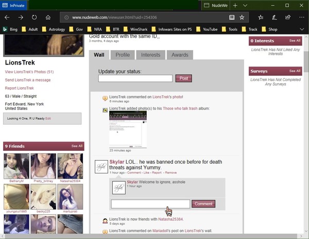Click the browser Back arrow
The height and width of the screenshot is (239, 309).
[x=7, y=17]
